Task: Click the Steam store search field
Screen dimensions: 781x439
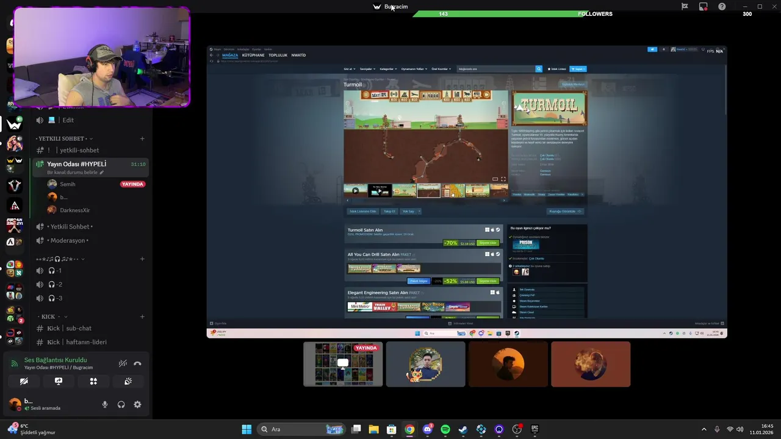Action: (x=496, y=69)
